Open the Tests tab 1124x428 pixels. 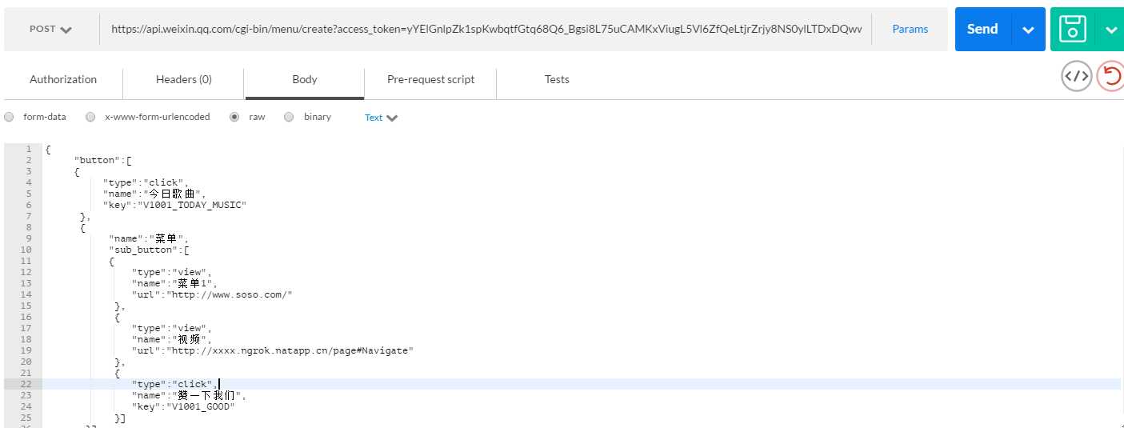[x=557, y=79]
